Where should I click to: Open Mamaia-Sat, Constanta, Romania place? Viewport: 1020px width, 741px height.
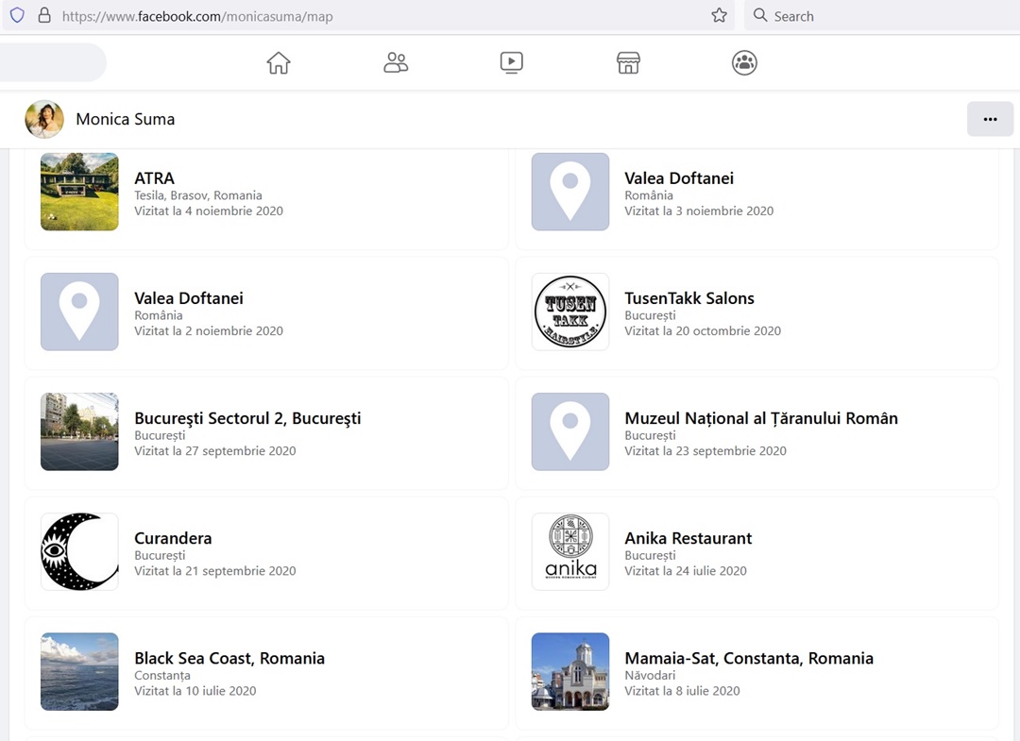(748, 658)
